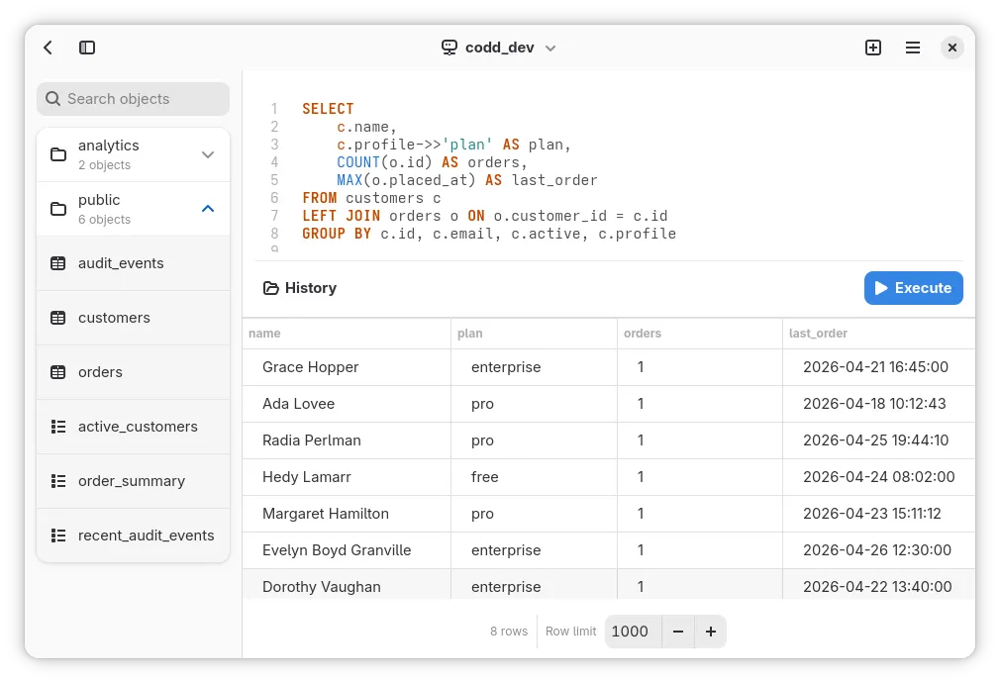Click the 2026-04-25 19:44:10 cell
This screenshot has width=1000, height=683.
[879, 440]
